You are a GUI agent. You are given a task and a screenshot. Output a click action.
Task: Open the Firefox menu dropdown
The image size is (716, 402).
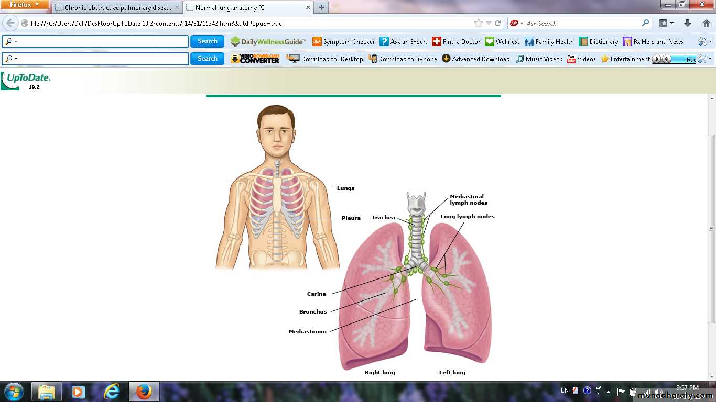pyautogui.click(x=25, y=5)
